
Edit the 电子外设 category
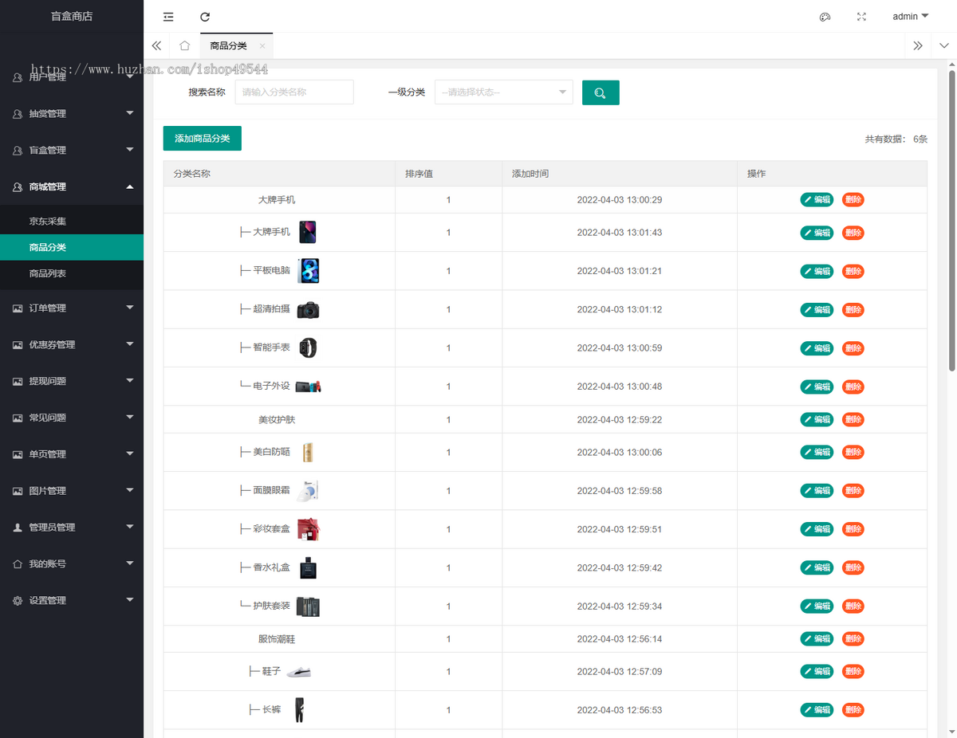(x=817, y=387)
